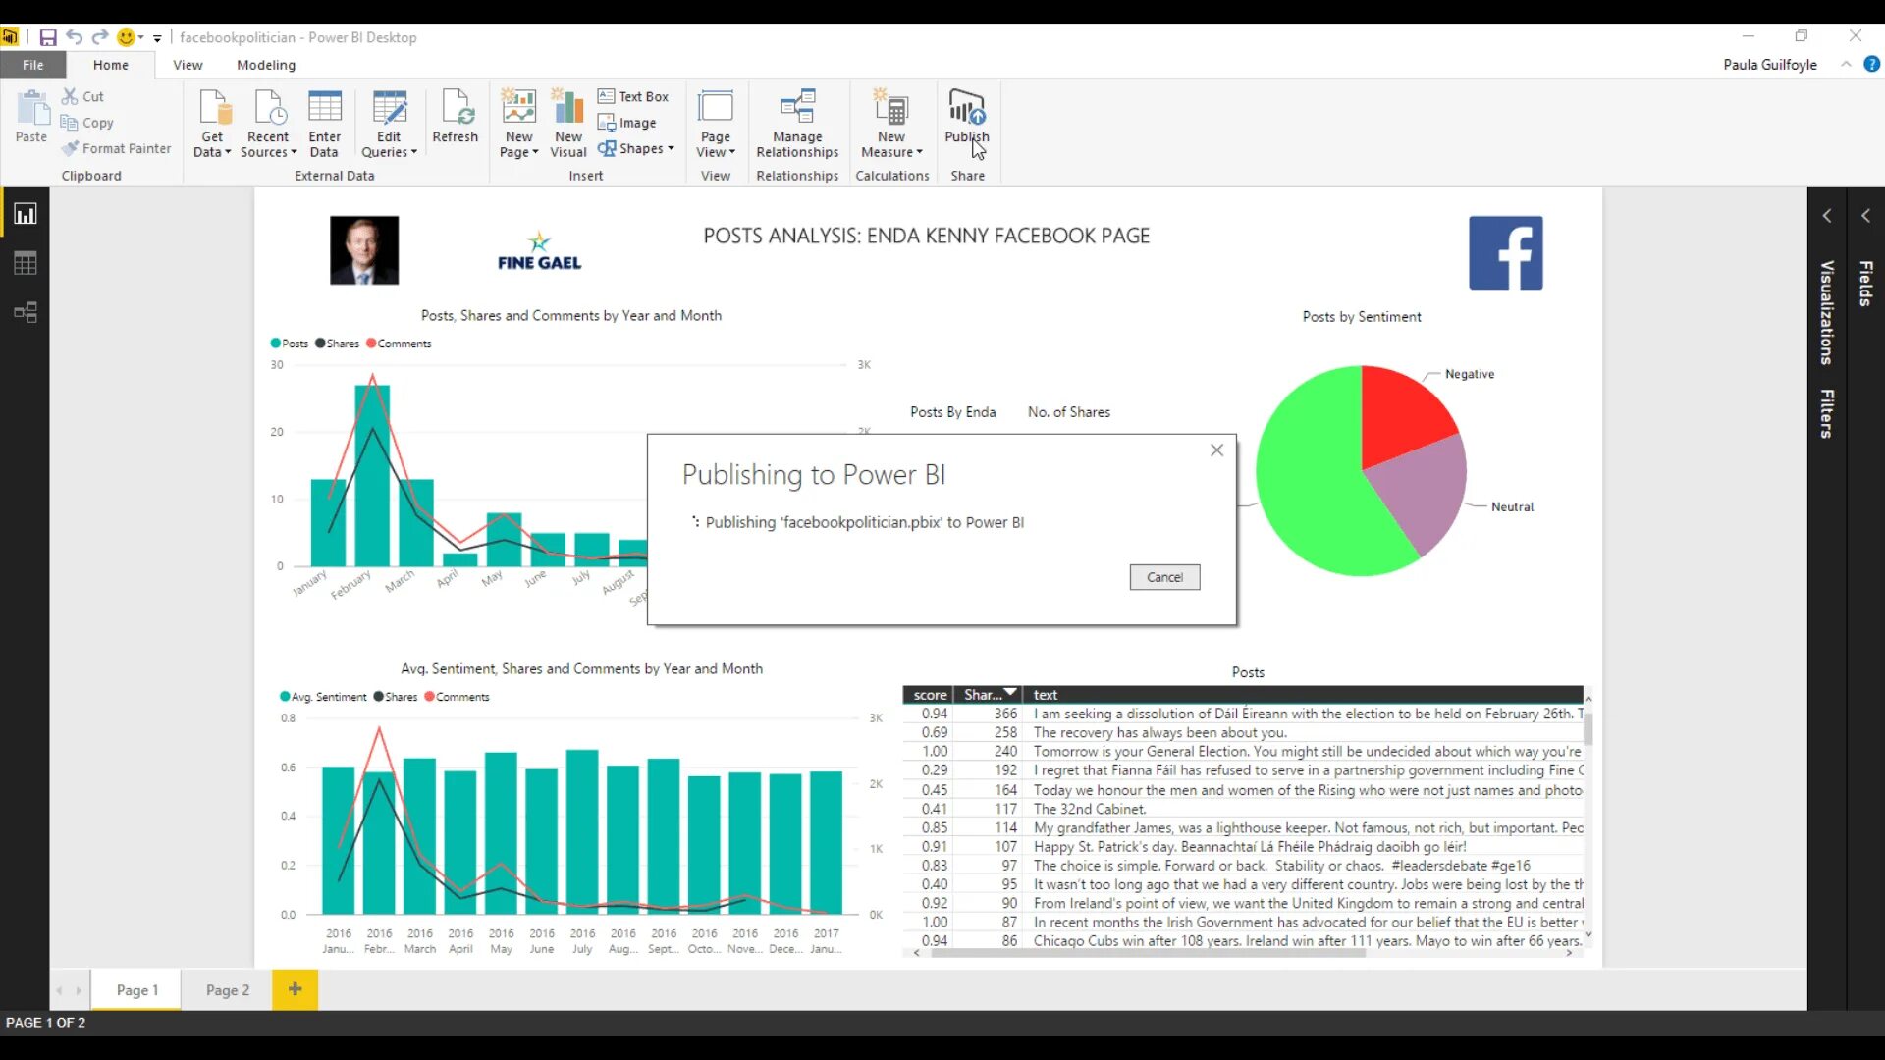
Task: Click the Posts legend teal swatch
Action: pos(276,344)
